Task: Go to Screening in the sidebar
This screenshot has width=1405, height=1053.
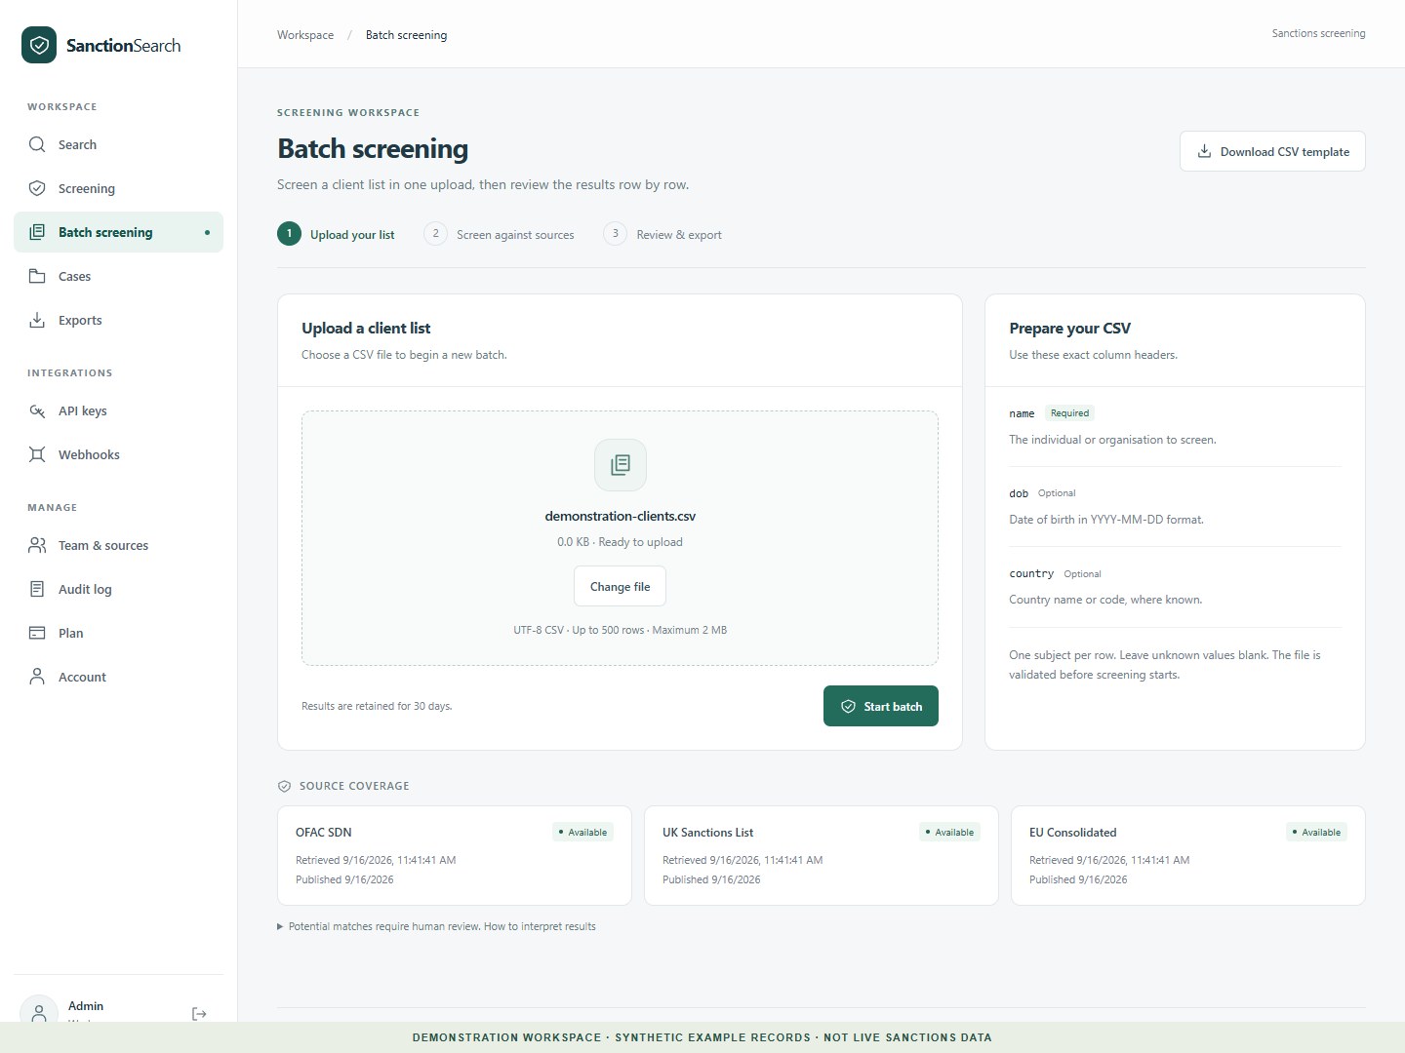Action: pyautogui.click(x=118, y=188)
